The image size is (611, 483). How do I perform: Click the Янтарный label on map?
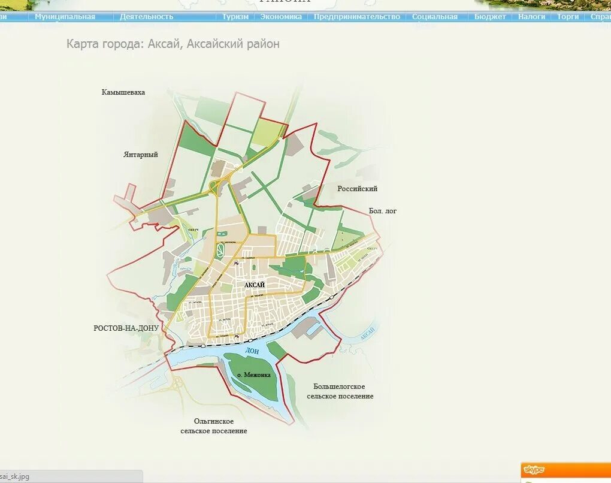[x=141, y=155]
